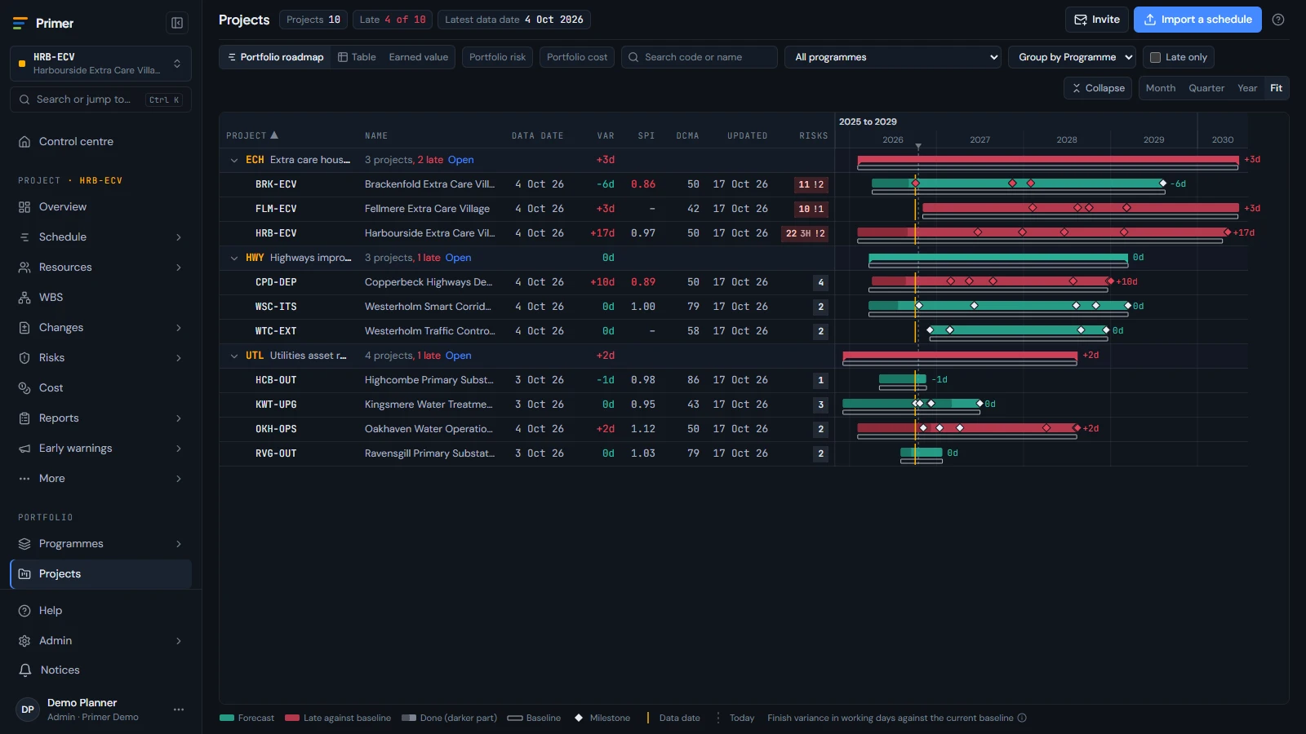This screenshot has height=734, width=1306.
Task: Open the All programmes dropdown
Action: (893, 57)
